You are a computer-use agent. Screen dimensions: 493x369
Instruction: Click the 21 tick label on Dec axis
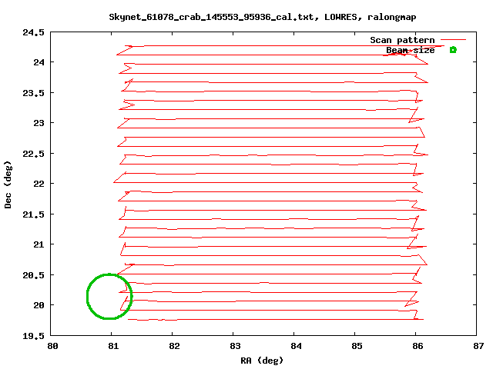(x=39, y=244)
